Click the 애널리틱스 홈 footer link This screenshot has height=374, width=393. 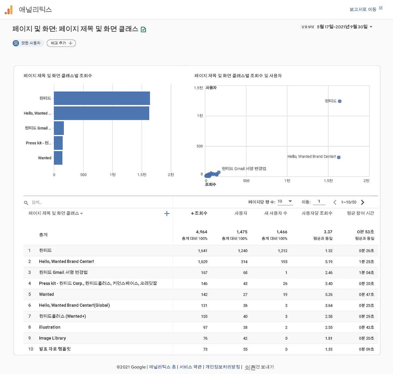tap(162, 367)
